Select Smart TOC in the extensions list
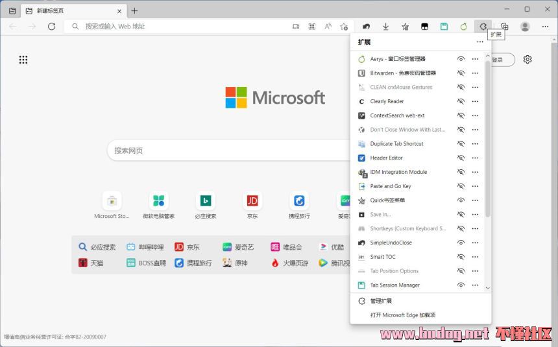558x347 pixels. point(383,257)
